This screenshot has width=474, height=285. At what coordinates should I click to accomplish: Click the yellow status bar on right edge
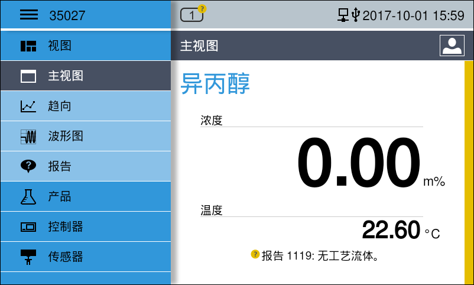click(x=468, y=171)
